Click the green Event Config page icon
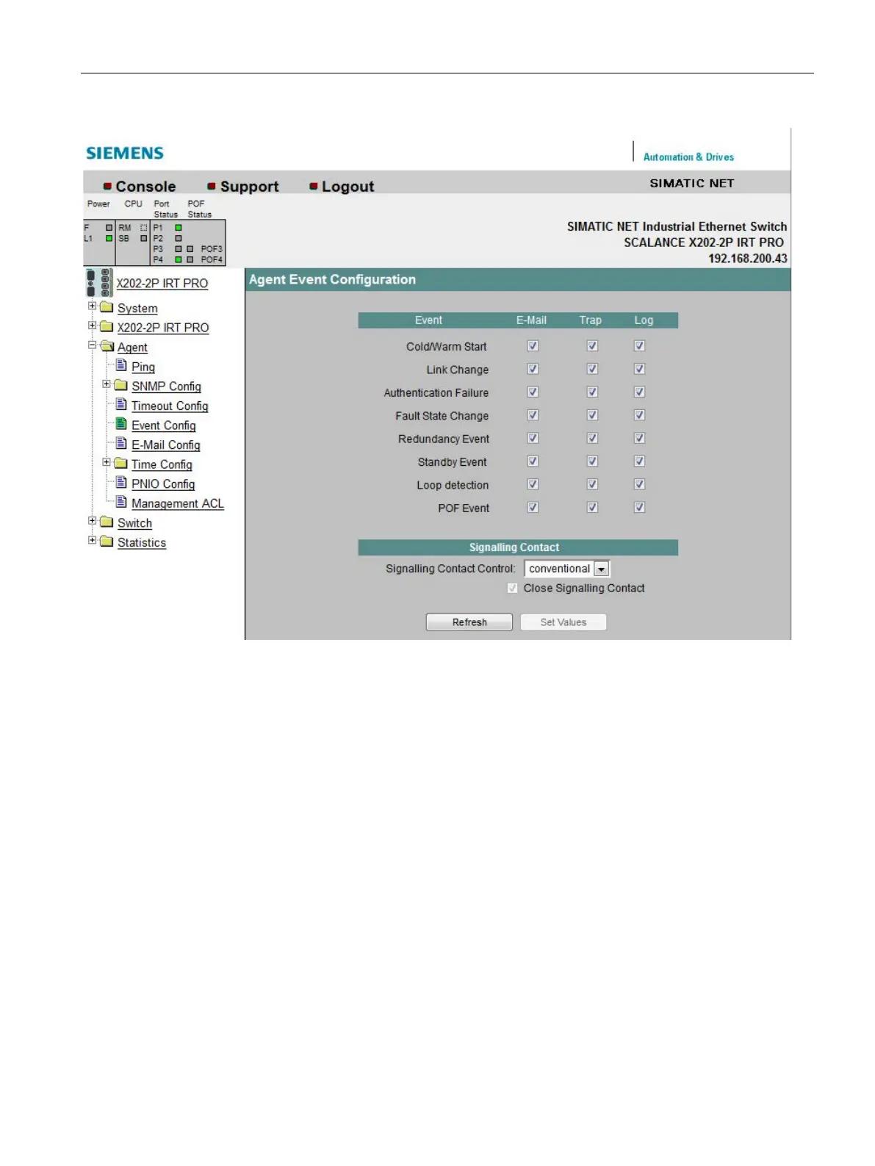The image size is (875, 1166). [122, 424]
